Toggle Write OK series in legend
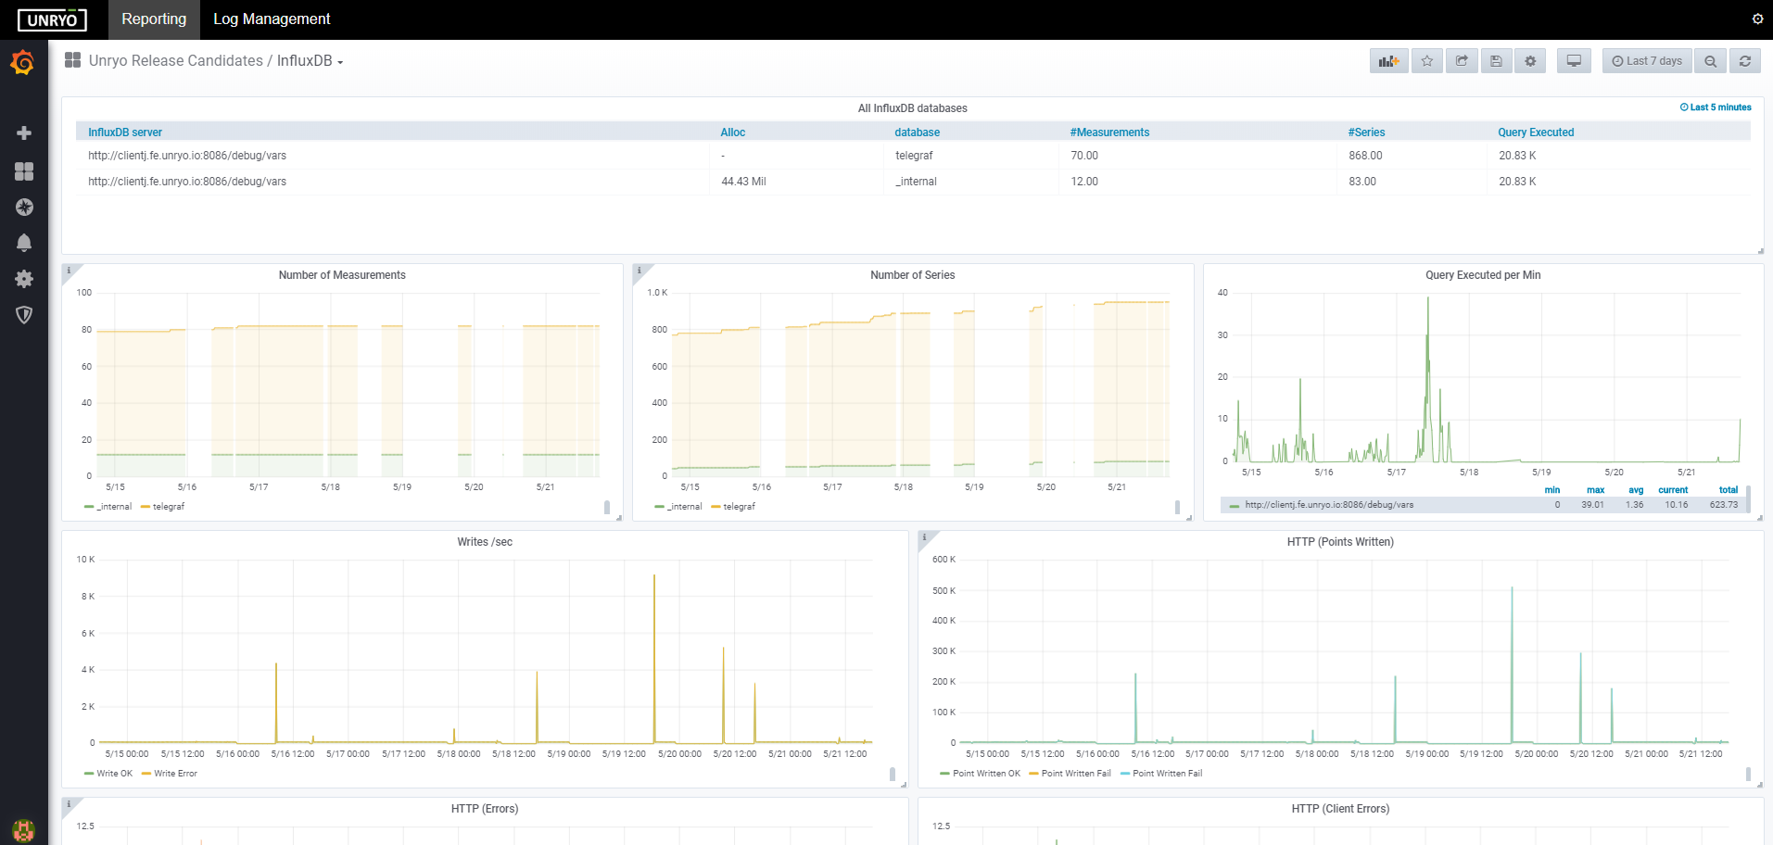1773x845 pixels. [x=115, y=774]
